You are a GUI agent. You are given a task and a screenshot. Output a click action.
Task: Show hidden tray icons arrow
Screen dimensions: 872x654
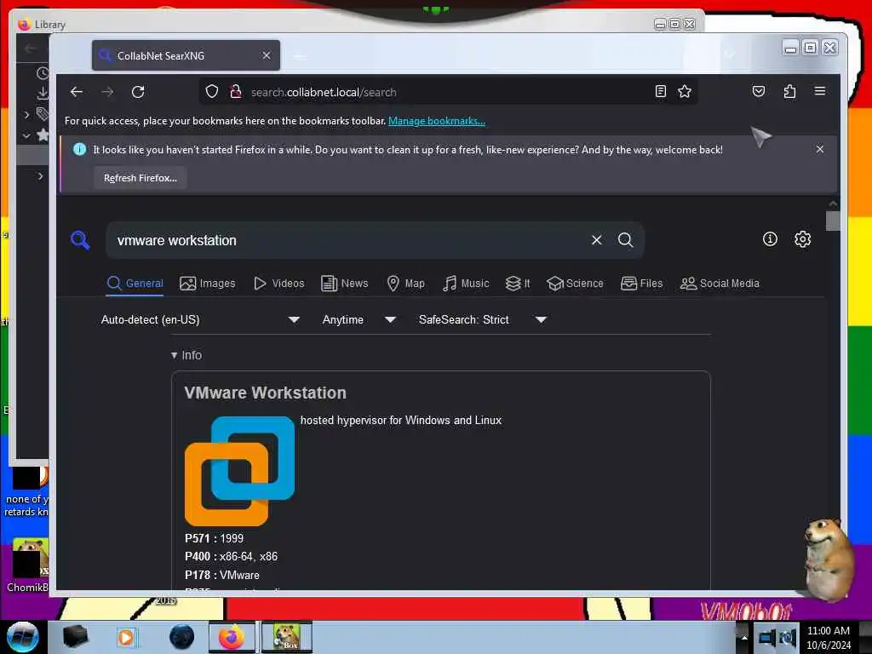coord(744,637)
